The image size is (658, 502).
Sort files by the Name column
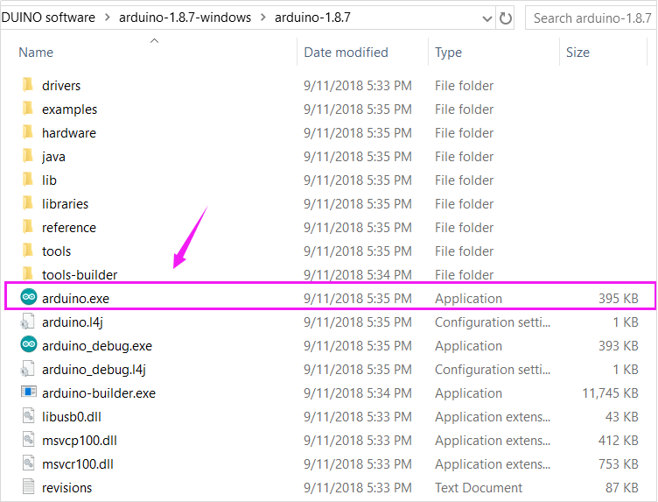36,53
